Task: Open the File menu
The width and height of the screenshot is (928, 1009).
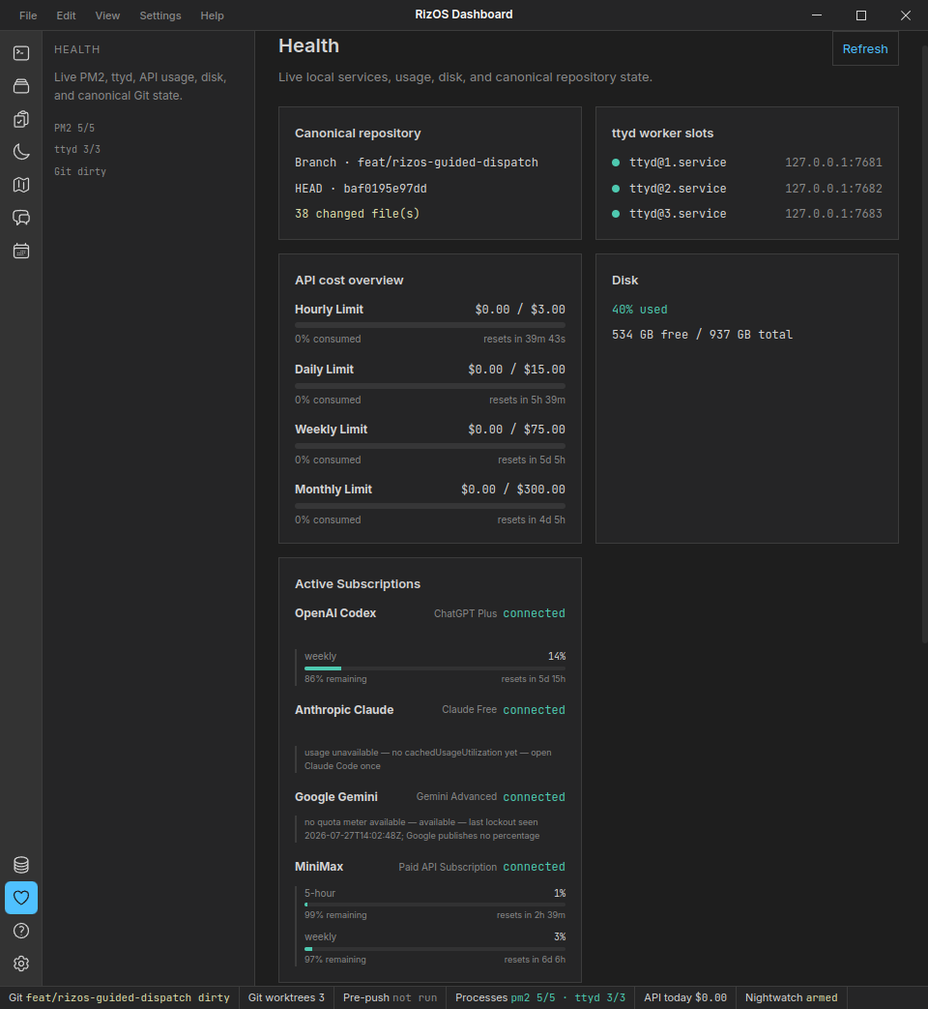Action: pos(28,15)
